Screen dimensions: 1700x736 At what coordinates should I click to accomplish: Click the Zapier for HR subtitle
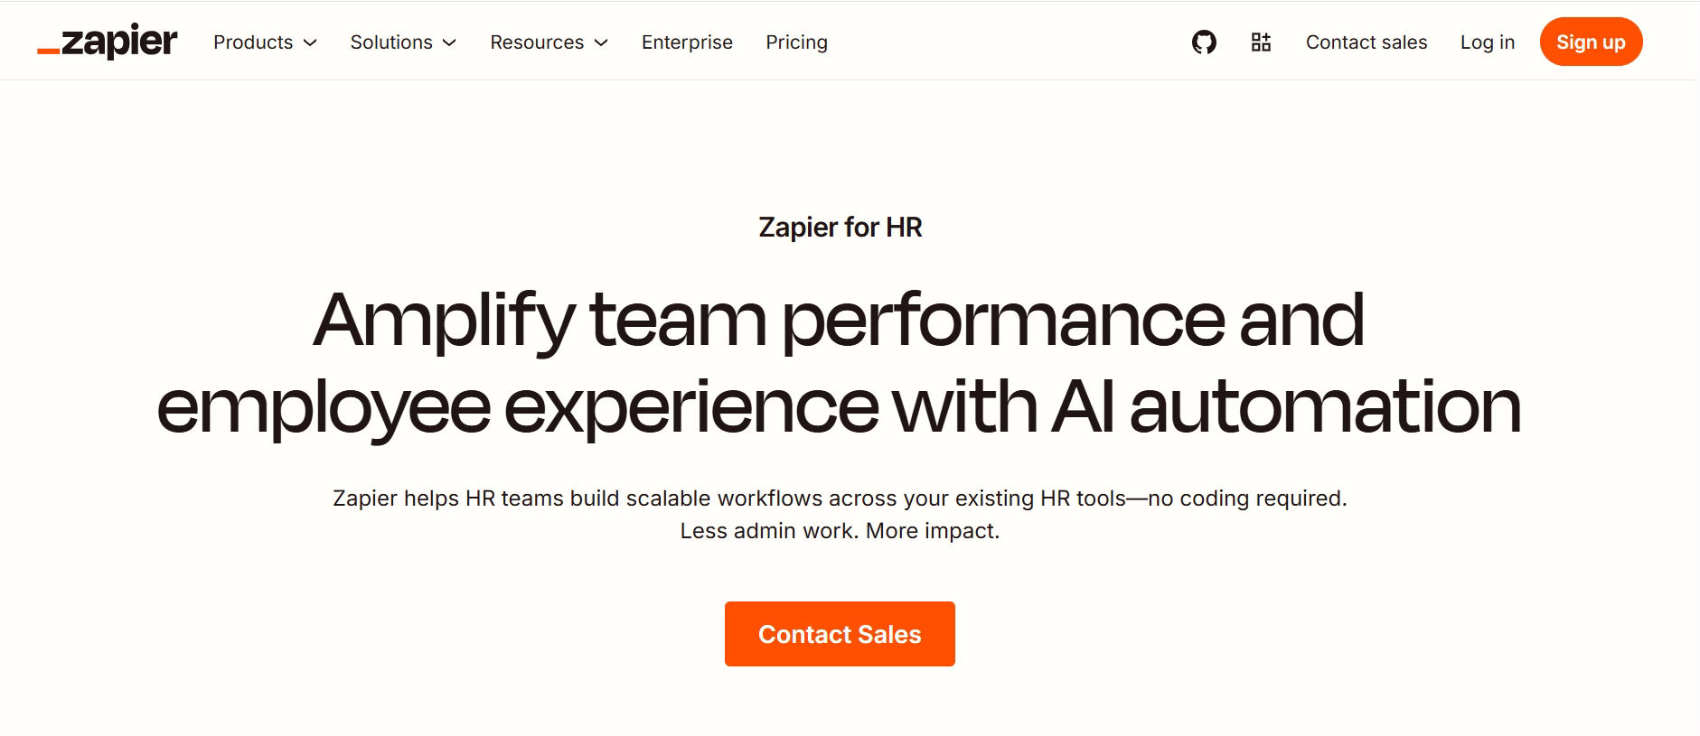tap(841, 227)
